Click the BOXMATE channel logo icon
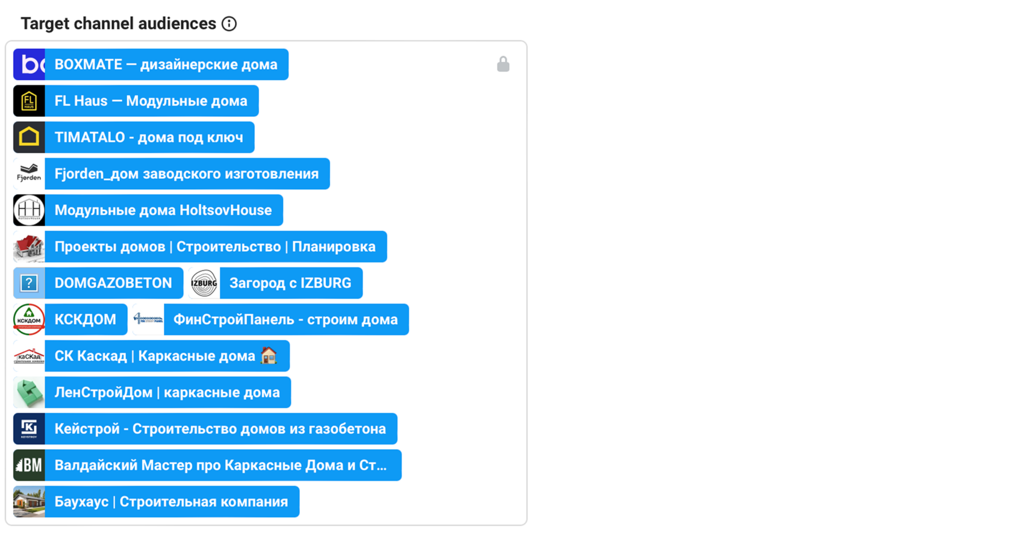The width and height of the screenshot is (1012, 536). tap(29, 64)
